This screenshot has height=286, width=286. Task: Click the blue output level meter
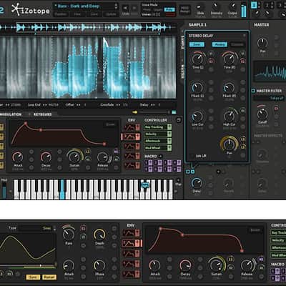coord(244,10)
